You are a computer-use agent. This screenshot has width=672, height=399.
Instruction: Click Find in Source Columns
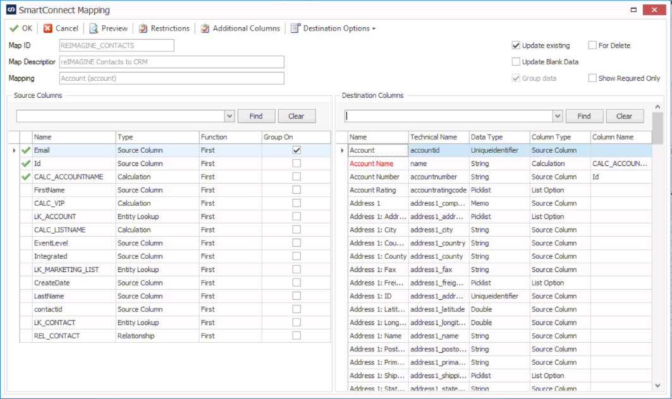256,116
